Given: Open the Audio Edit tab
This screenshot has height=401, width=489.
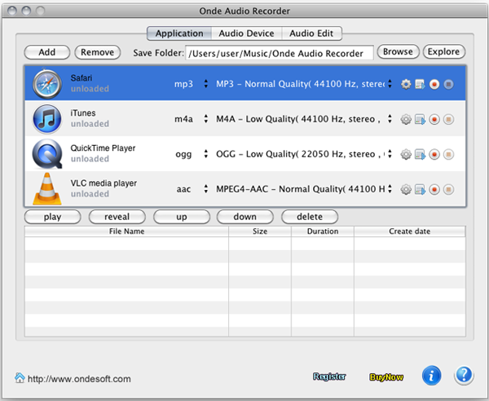Looking at the screenshot, I should pos(311,33).
